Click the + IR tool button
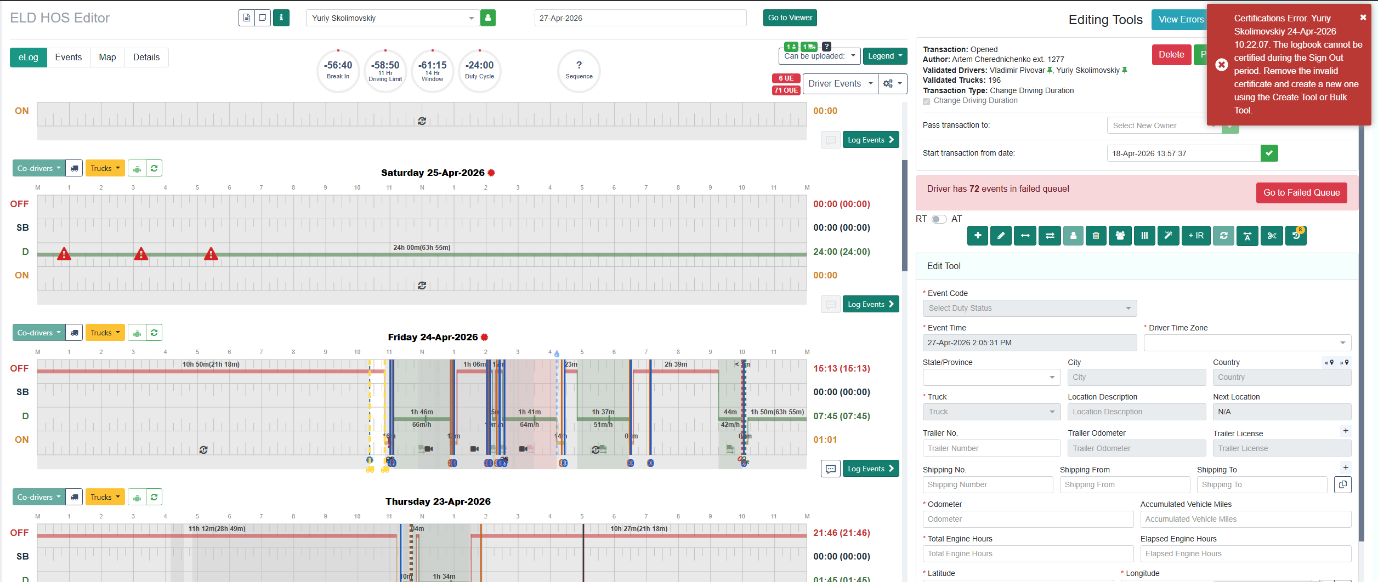1378x582 pixels. [1196, 236]
